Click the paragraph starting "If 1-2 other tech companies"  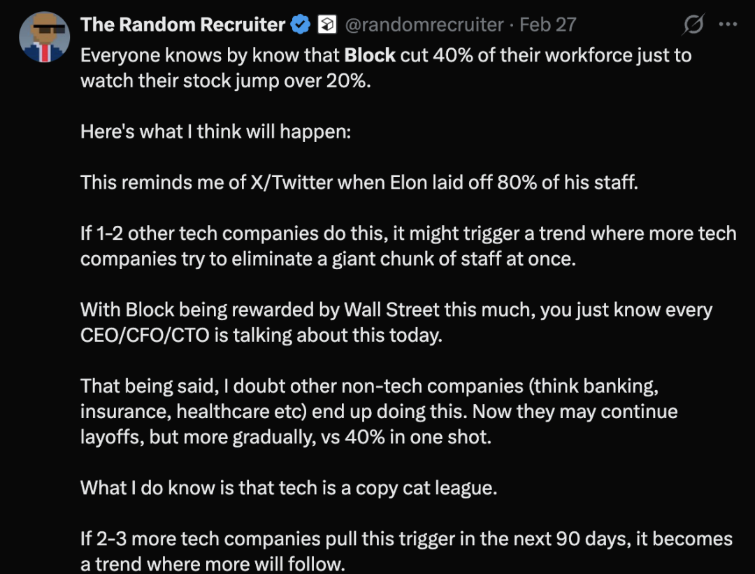tap(408, 245)
